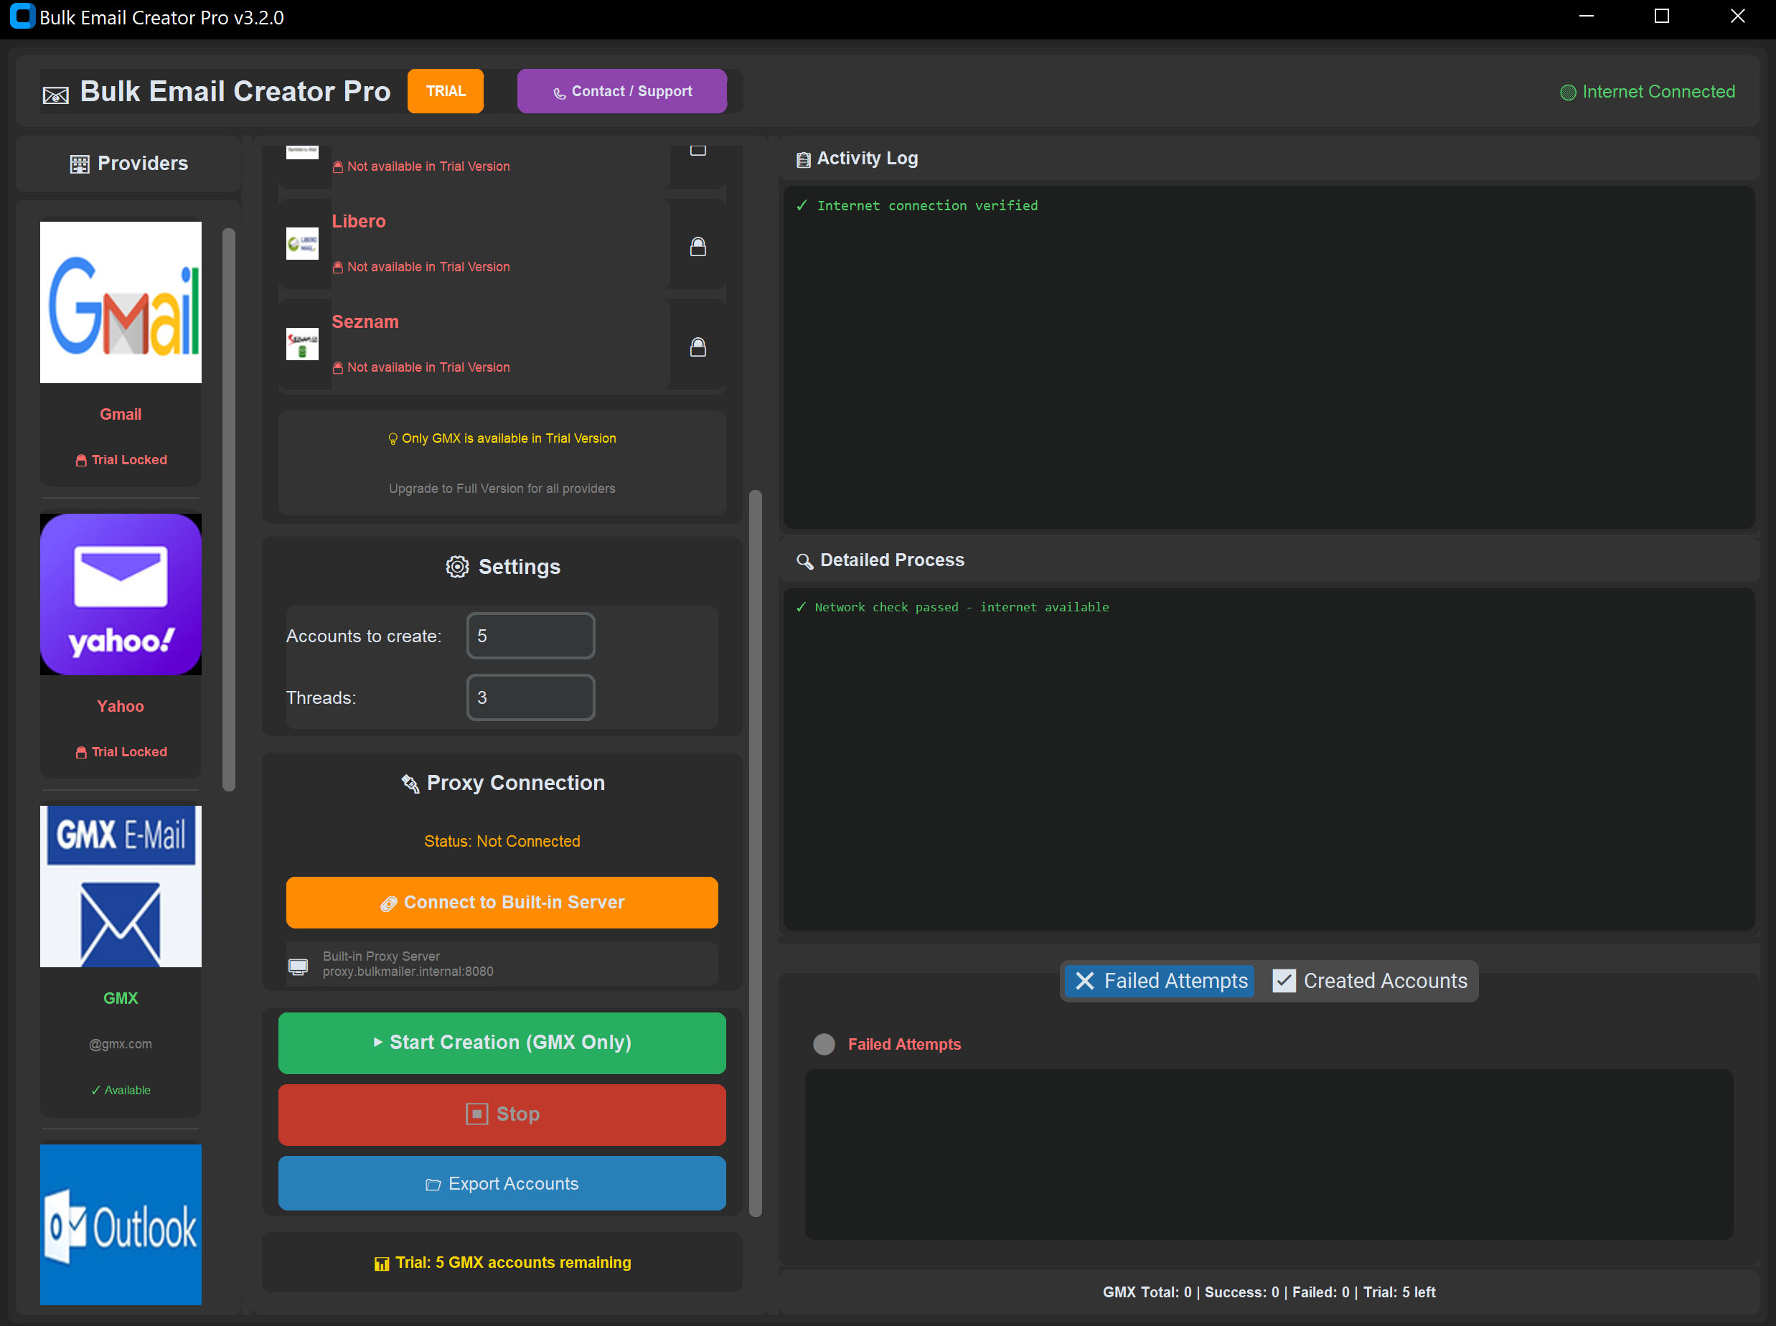Click the monitor icon beside Built-in Proxy Server
Viewport: 1776px width, 1326px height.
pos(298,967)
